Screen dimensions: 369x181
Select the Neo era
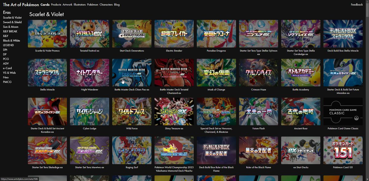point(6,77)
